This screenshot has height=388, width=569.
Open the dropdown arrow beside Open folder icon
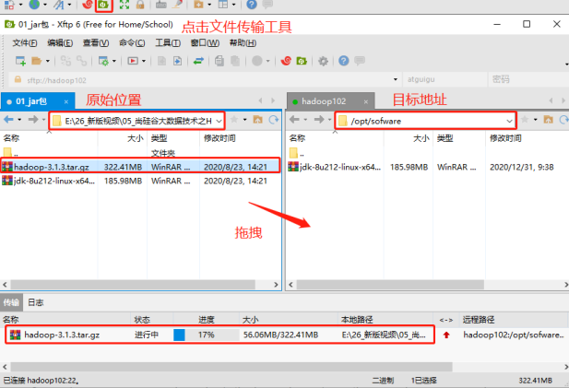[48, 61]
